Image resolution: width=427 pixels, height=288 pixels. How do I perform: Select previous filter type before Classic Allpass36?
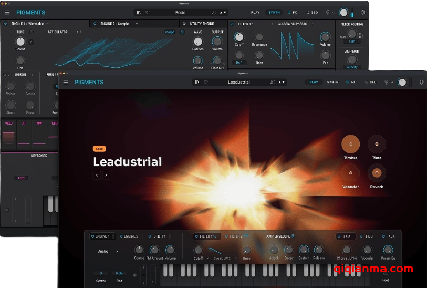[272, 24]
